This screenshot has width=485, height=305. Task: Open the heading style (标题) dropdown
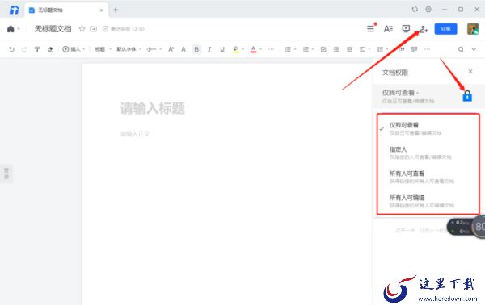click(103, 49)
